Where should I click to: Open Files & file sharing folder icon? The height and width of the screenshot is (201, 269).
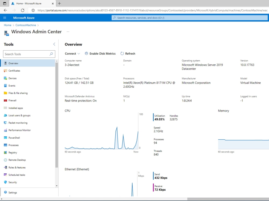pos(5,93)
